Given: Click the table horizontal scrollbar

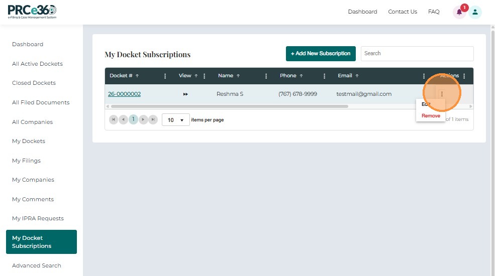Looking at the screenshot, I should [230, 106].
